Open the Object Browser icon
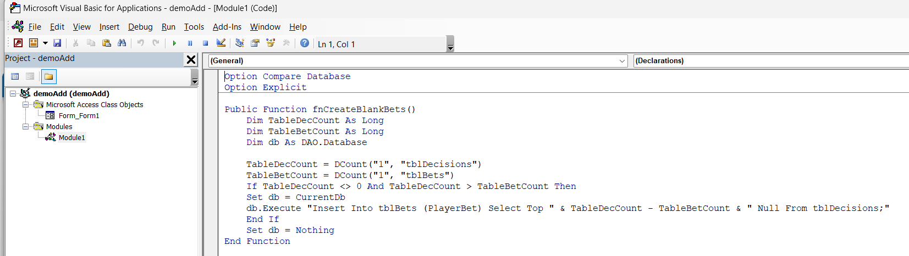909x256 pixels. click(x=271, y=43)
